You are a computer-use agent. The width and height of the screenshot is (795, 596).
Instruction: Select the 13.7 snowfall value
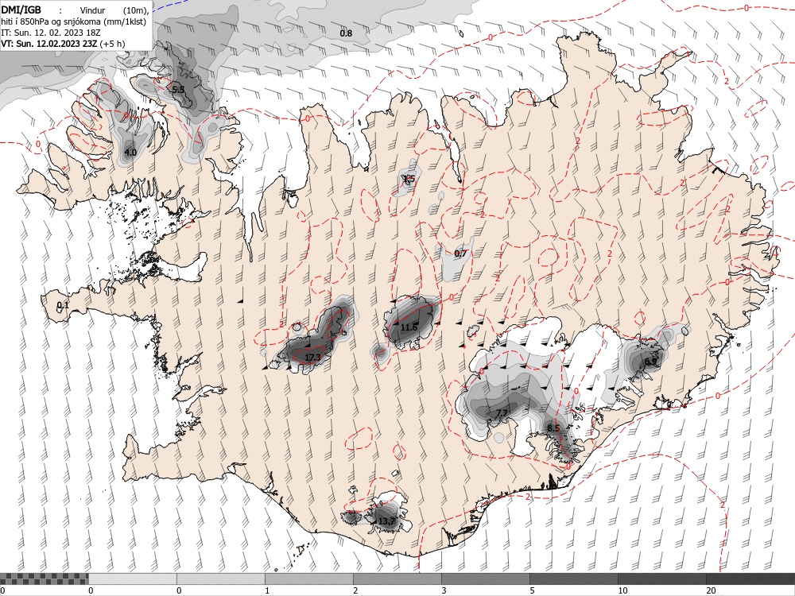coord(387,521)
